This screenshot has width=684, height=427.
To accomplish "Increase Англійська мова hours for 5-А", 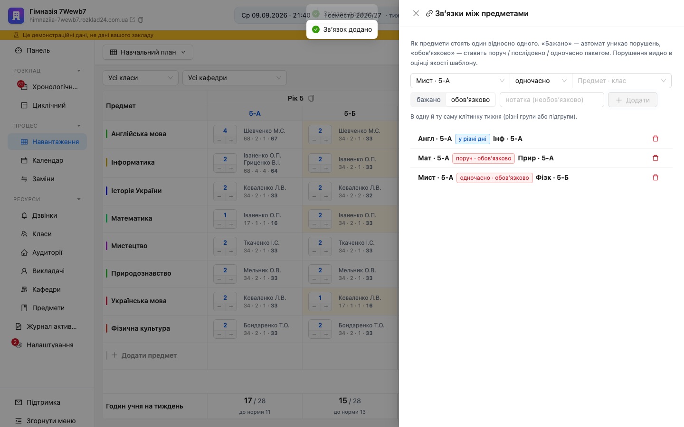I will 231,140.
